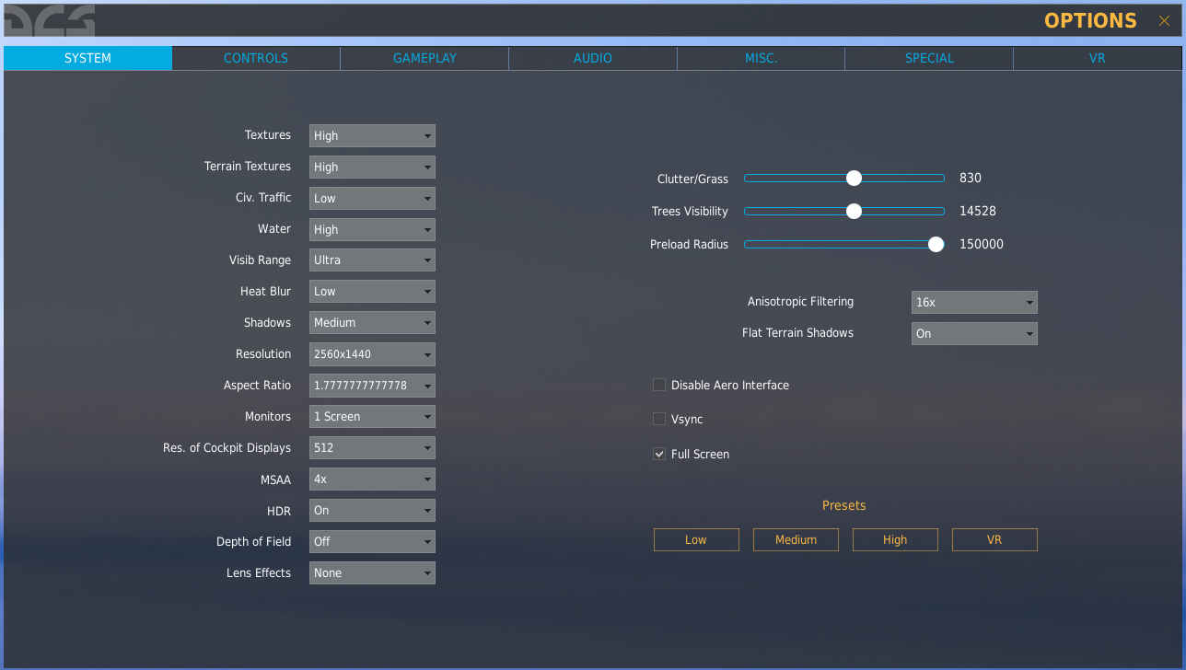Toggle the Vsync checkbox
This screenshot has width=1186, height=670.
(x=659, y=419)
